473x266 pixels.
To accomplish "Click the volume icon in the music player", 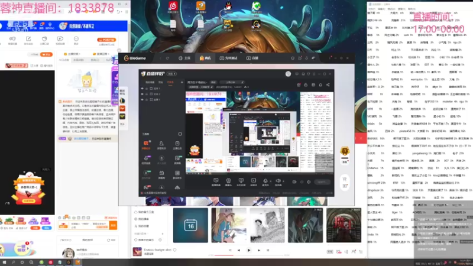I will click(346, 252).
